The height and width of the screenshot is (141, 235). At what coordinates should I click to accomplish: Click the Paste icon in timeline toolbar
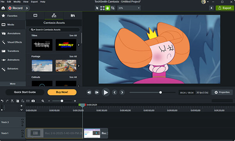pos(23,101)
